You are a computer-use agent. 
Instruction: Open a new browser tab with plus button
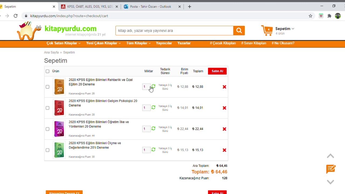pyautogui.click(x=189, y=6)
